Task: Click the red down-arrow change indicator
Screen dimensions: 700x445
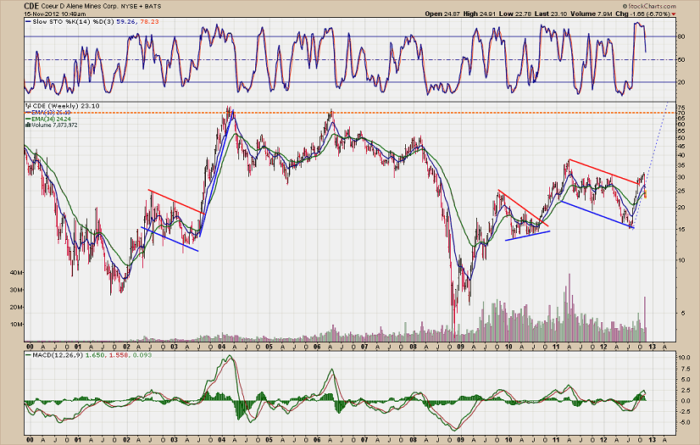Action: [674, 14]
